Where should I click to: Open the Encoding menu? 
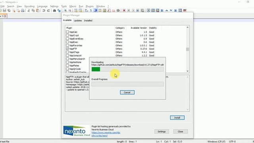point(29,6)
